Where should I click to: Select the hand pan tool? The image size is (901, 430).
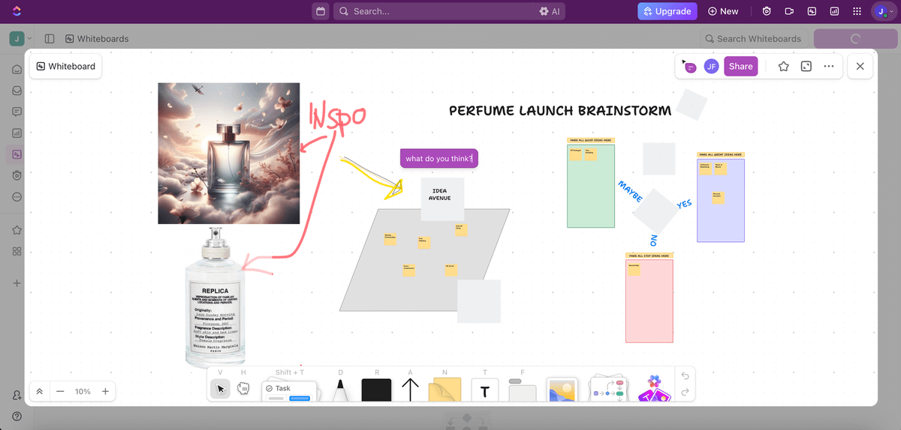click(243, 388)
